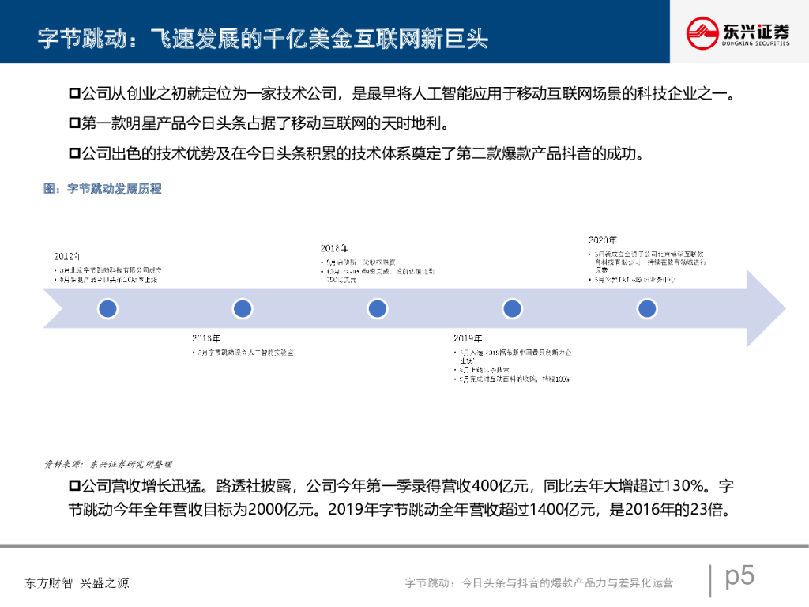Click the year label above 启动新一轮 bullet
Viewport: 809px width, 607px height.
click(x=334, y=248)
